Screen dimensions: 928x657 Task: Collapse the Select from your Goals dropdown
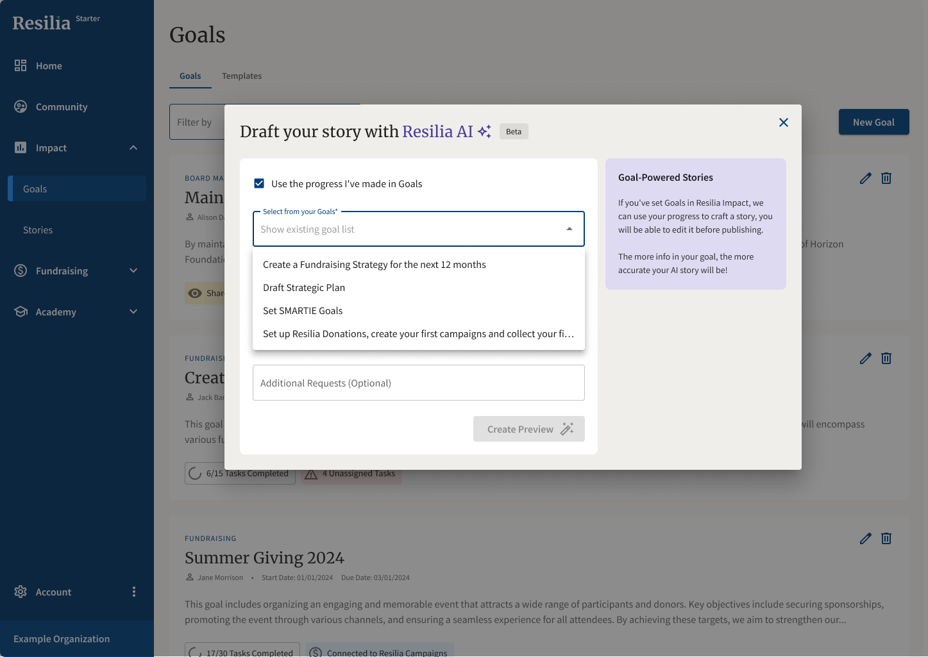tap(569, 229)
